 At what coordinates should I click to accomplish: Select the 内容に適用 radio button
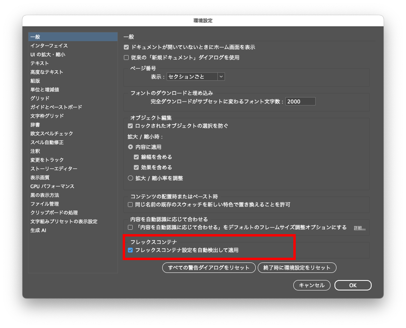pyautogui.click(x=130, y=147)
